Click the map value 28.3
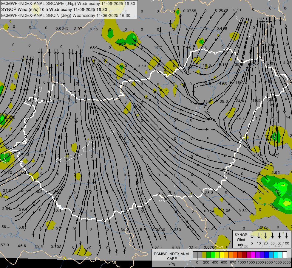The height and width of the screenshot is (268, 292). point(209,193)
